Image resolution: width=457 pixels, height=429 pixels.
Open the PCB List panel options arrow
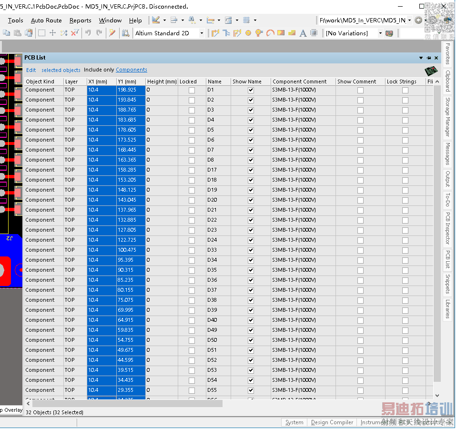[x=421, y=58]
